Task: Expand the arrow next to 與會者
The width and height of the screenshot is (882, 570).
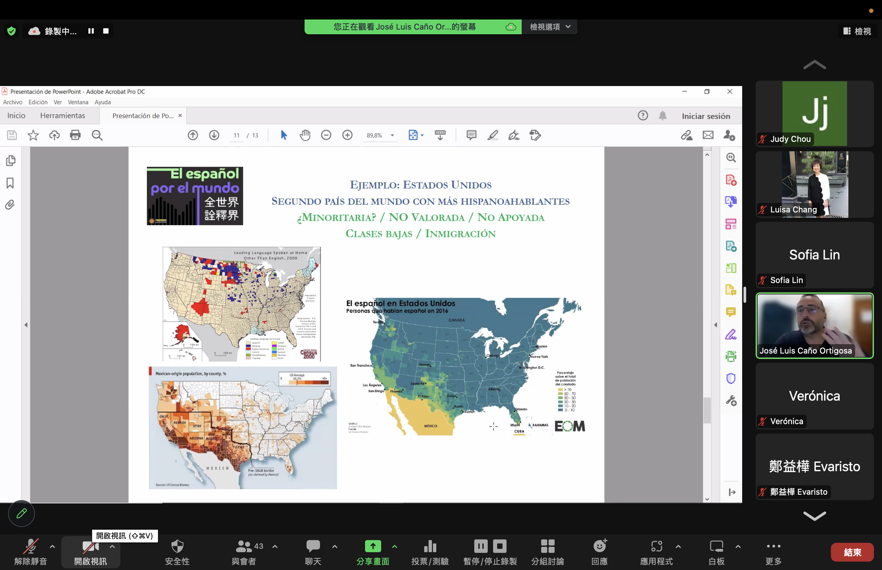Action: point(275,546)
